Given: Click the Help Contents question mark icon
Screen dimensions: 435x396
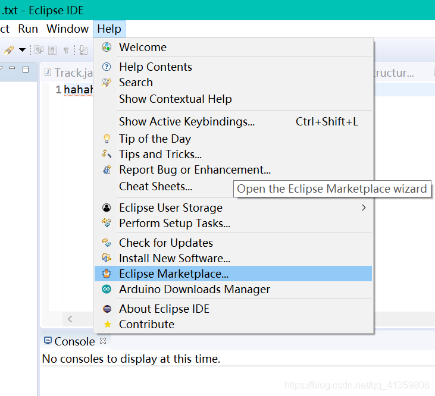Looking at the screenshot, I should click(x=107, y=67).
